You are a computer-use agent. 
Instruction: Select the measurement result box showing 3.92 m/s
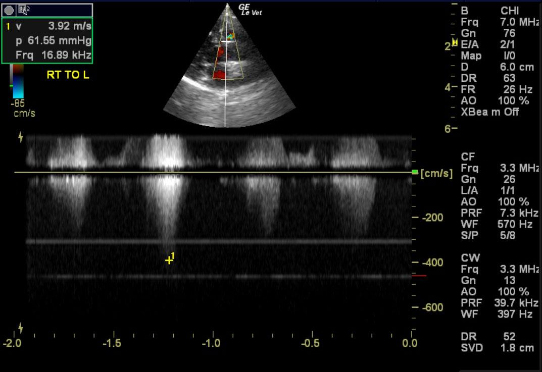(47, 41)
